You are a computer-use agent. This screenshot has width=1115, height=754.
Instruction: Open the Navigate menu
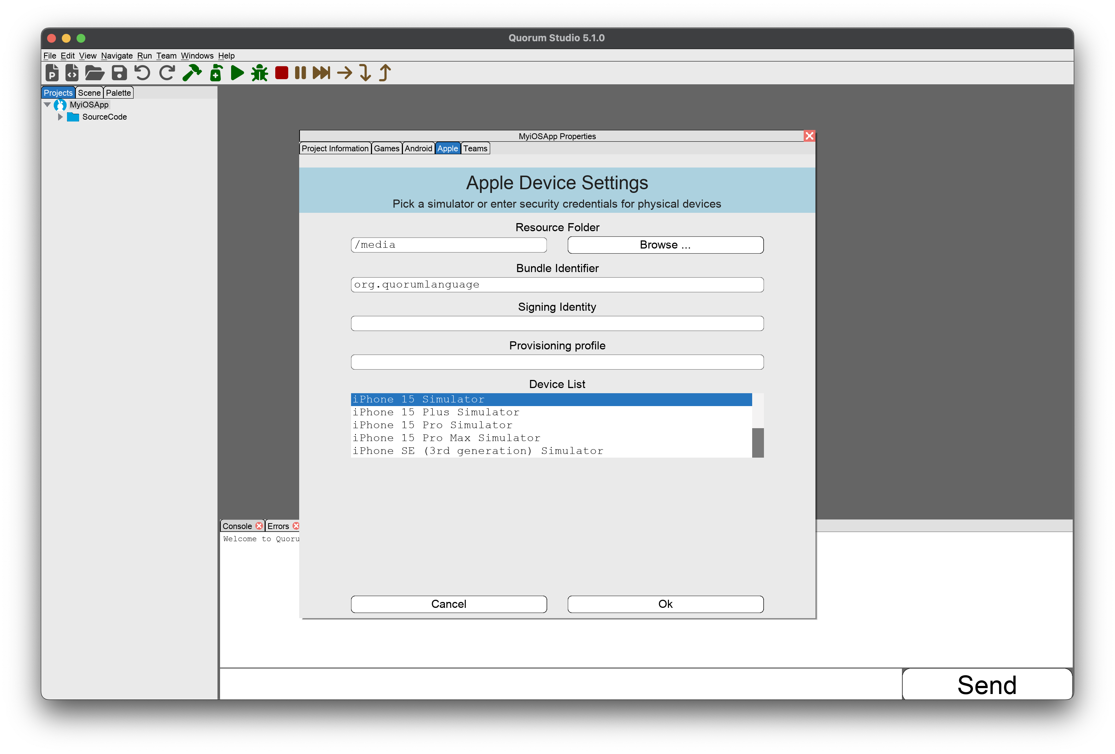[x=117, y=56]
